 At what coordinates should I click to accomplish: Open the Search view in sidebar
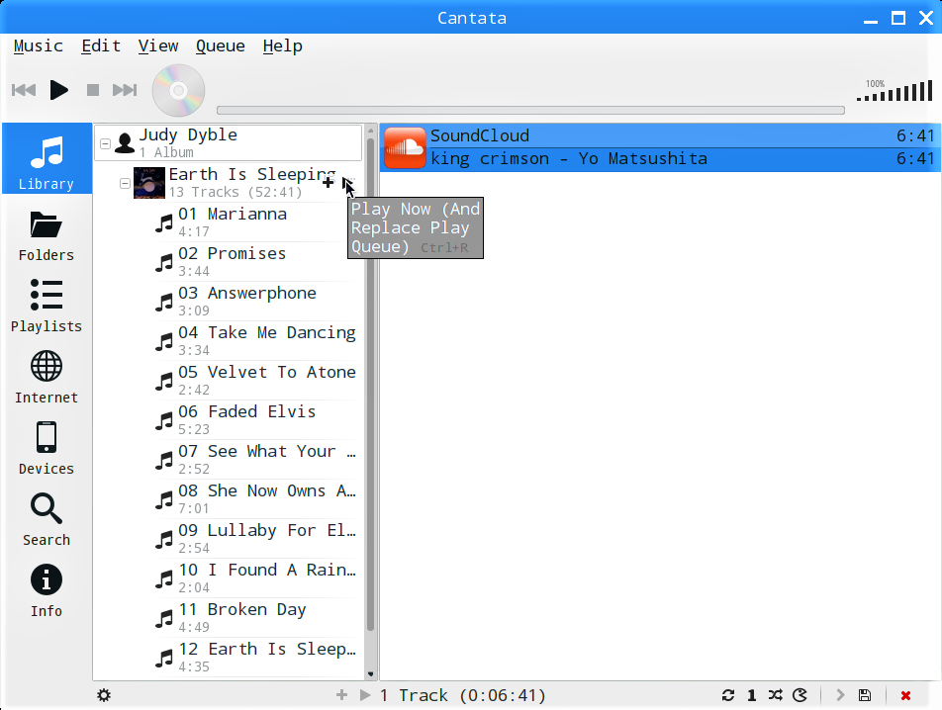[47, 520]
